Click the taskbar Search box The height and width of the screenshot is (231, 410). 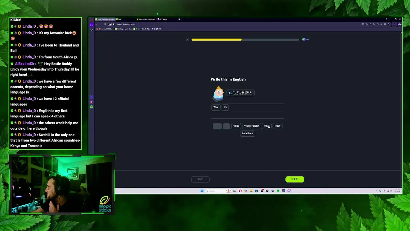click(x=218, y=191)
